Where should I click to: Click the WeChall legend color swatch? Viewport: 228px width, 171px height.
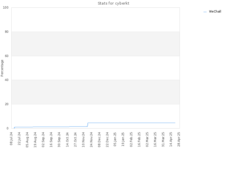(205, 12)
